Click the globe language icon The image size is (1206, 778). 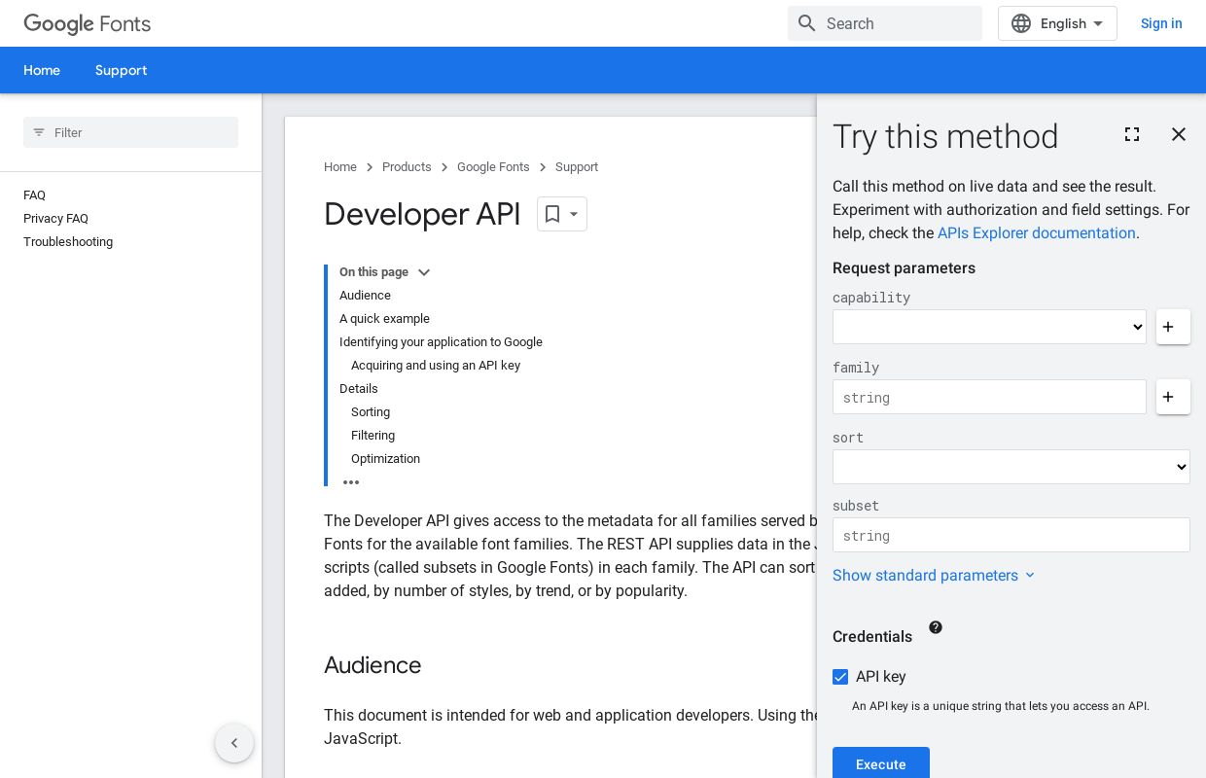coord(1020,23)
